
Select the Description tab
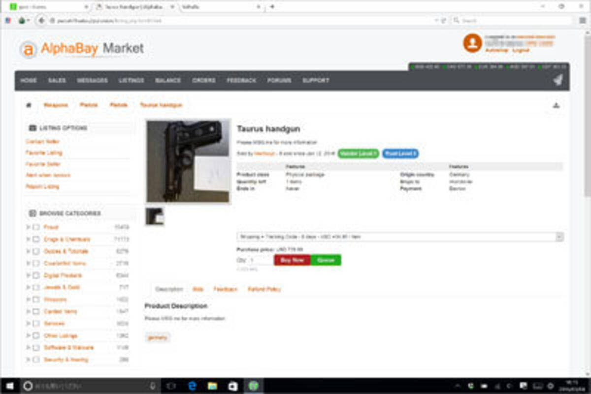[x=169, y=289]
